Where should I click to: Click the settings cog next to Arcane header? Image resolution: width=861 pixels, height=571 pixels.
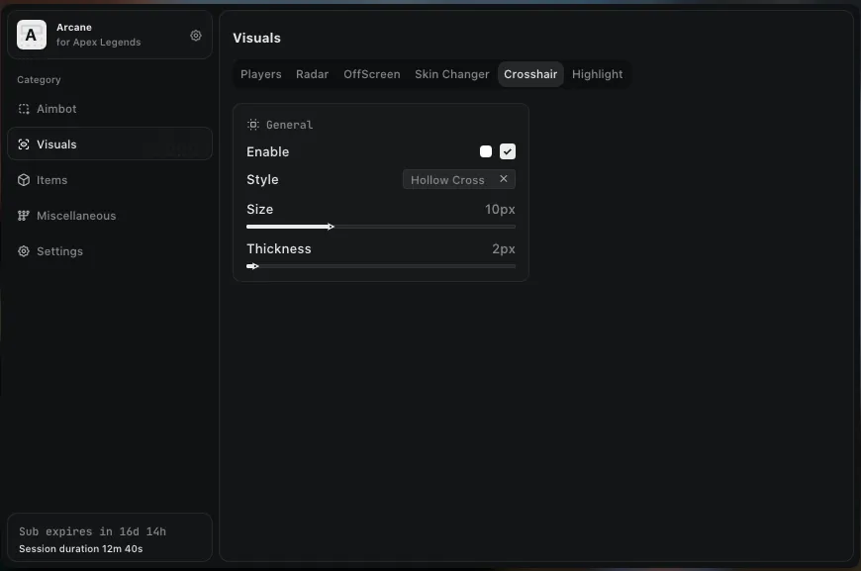click(196, 35)
